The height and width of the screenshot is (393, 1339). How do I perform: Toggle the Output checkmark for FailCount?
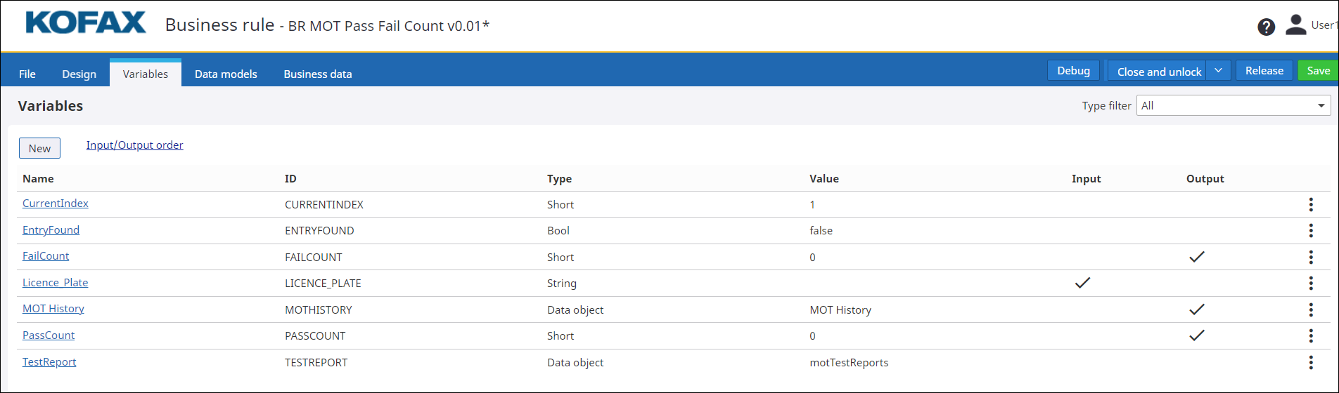[x=1196, y=257]
